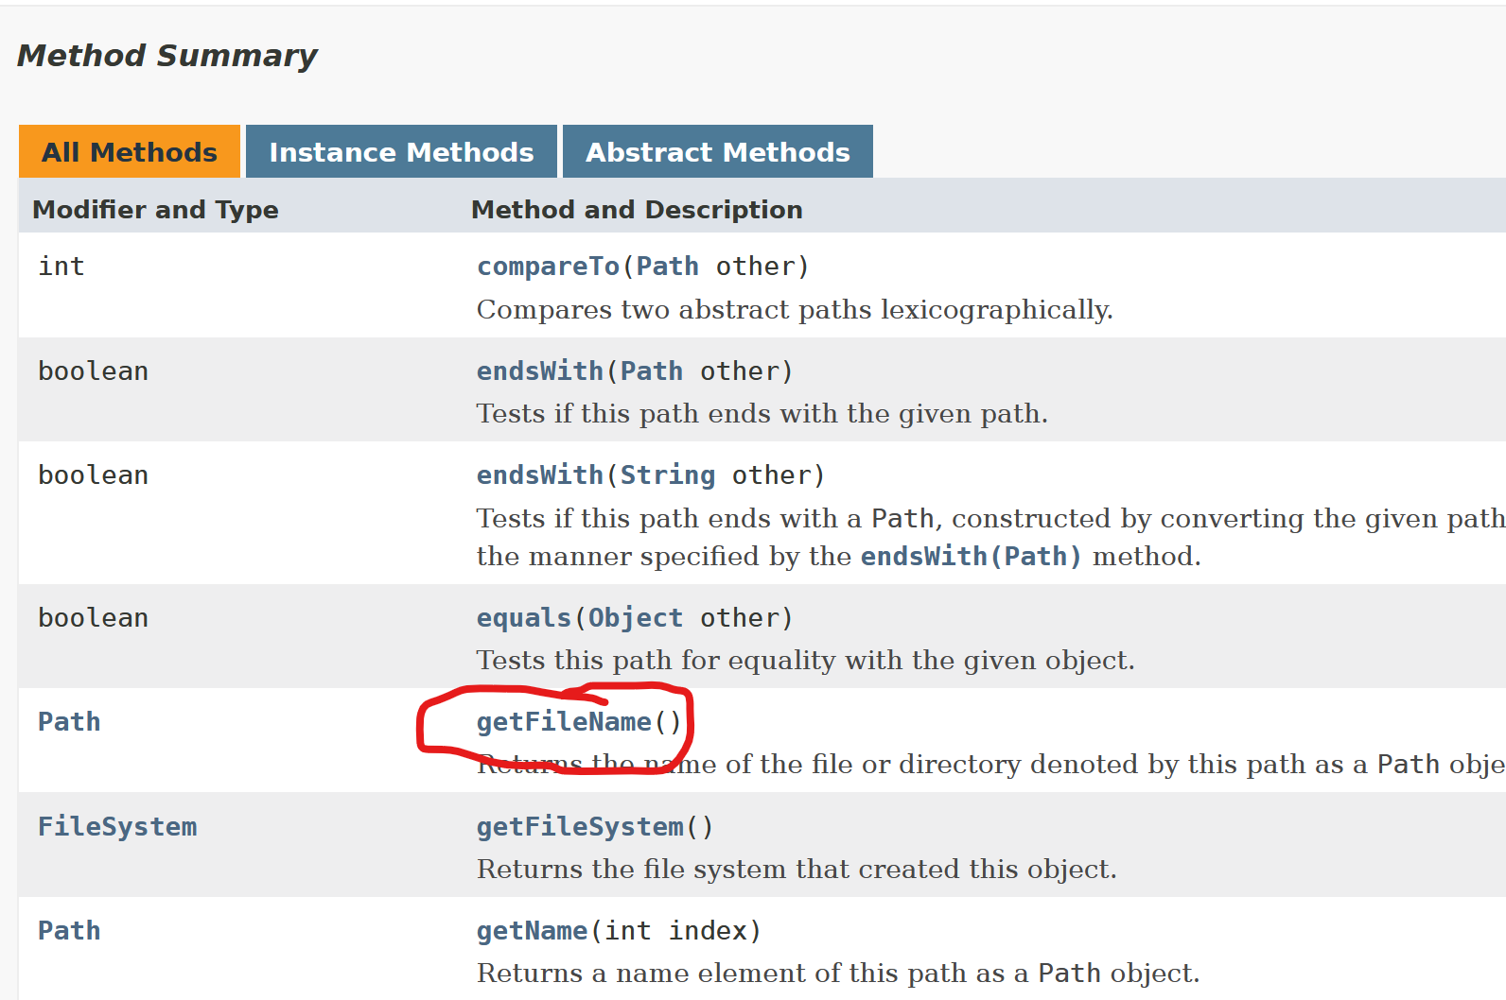Click Path return type of getFileName
Image resolution: width=1506 pixels, height=1000 pixels.
point(69,721)
